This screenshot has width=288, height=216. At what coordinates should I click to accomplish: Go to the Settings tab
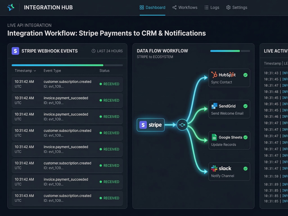pos(236,7)
